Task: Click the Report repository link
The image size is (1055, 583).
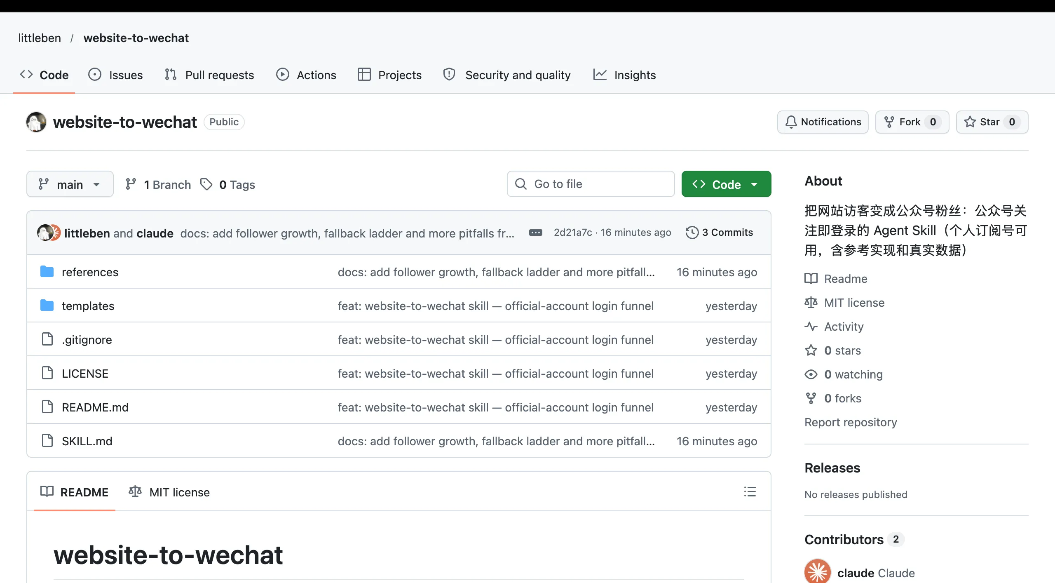Action: [x=851, y=422]
